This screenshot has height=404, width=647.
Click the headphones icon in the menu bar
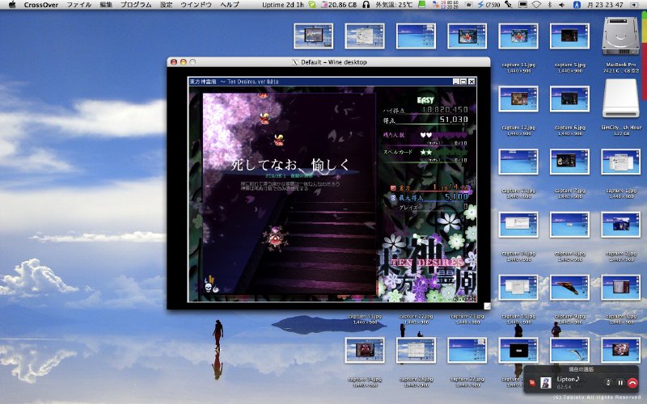pyautogui.click(x=366, y=5)
